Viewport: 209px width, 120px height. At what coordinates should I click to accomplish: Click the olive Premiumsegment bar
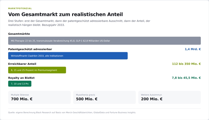pos(37,70)
